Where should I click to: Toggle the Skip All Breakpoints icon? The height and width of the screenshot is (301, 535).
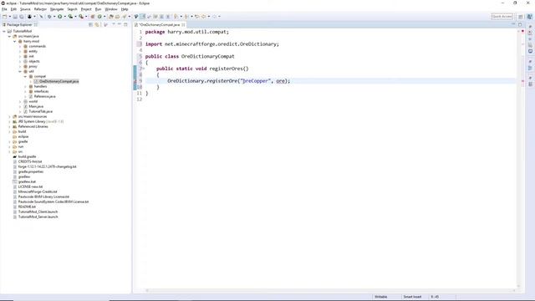pos(41,17)
